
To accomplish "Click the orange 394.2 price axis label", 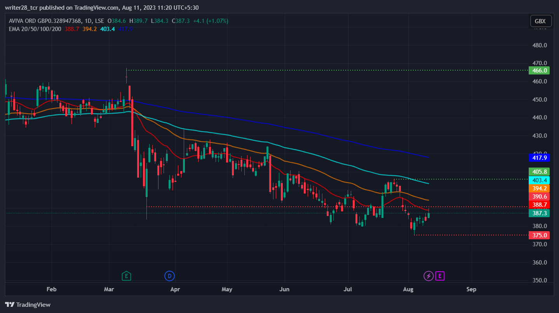I will tap(539, 188).
